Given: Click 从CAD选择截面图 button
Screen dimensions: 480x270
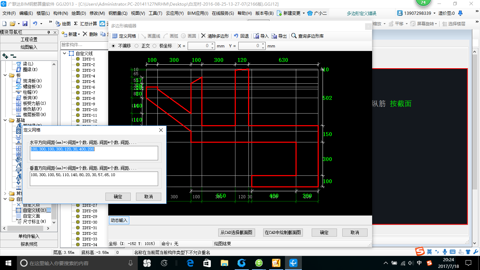Looking at the screenshot, I should coord(236,232).
